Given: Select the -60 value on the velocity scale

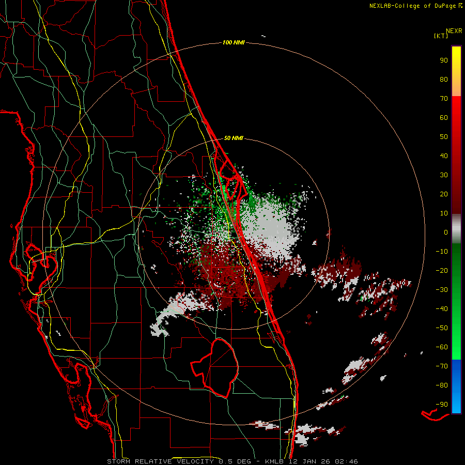Looking at the screenshot, I should [442, 347].
